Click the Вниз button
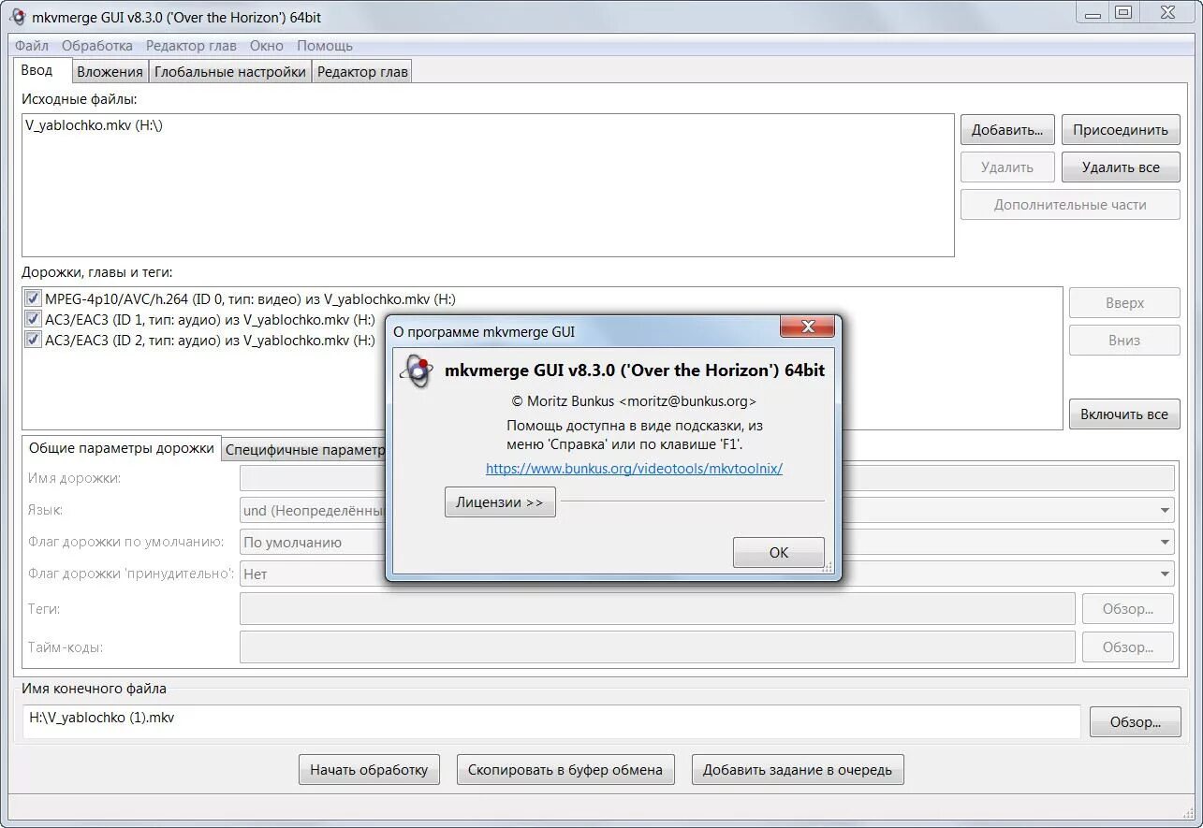The width and height of the screenshot is (1203, 828). tap(1124, 341)
